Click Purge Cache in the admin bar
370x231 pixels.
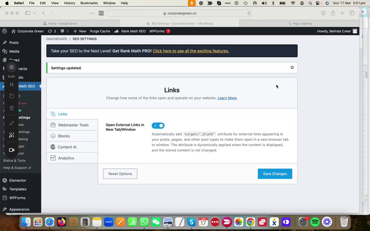[x=100, y=31]
